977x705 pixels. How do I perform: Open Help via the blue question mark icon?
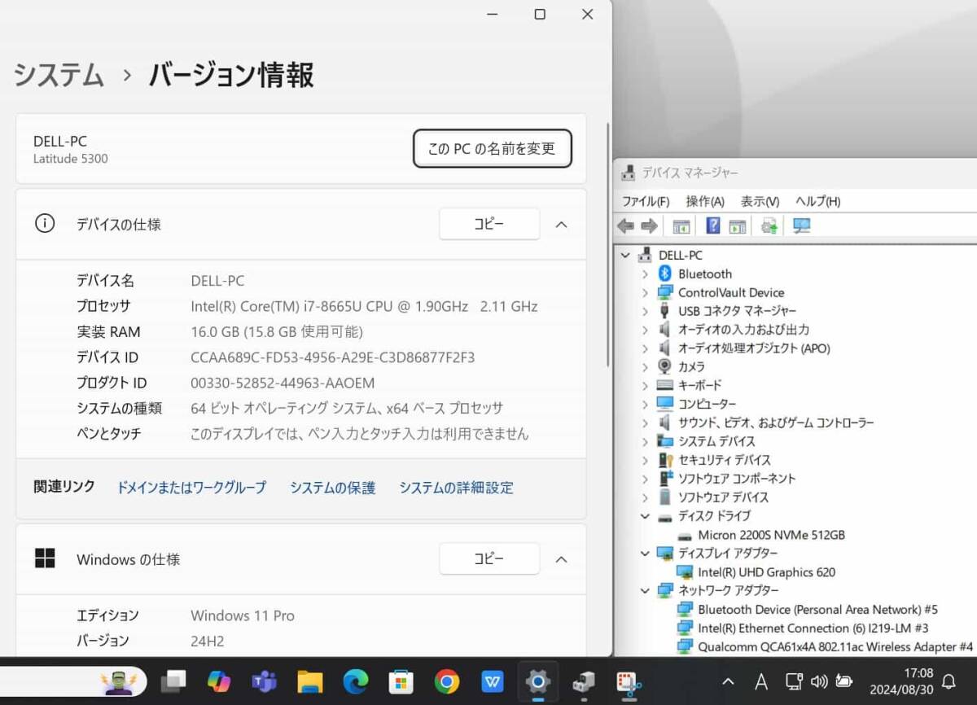(x=713, y=226)
